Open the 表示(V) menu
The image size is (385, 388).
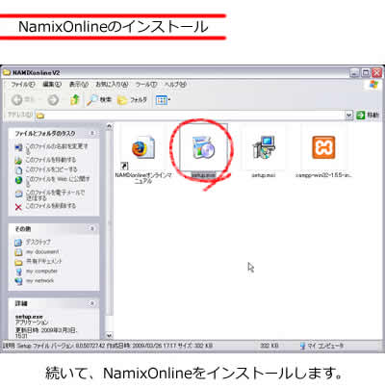pyautogui.click(x=79, y=85)
